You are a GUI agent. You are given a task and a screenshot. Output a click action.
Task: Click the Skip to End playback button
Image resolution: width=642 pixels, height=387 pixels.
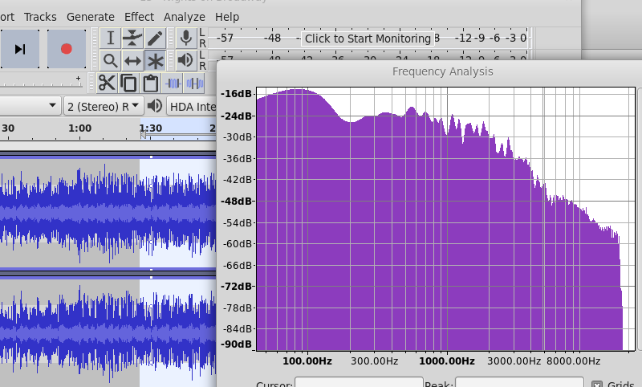(19, 49)
